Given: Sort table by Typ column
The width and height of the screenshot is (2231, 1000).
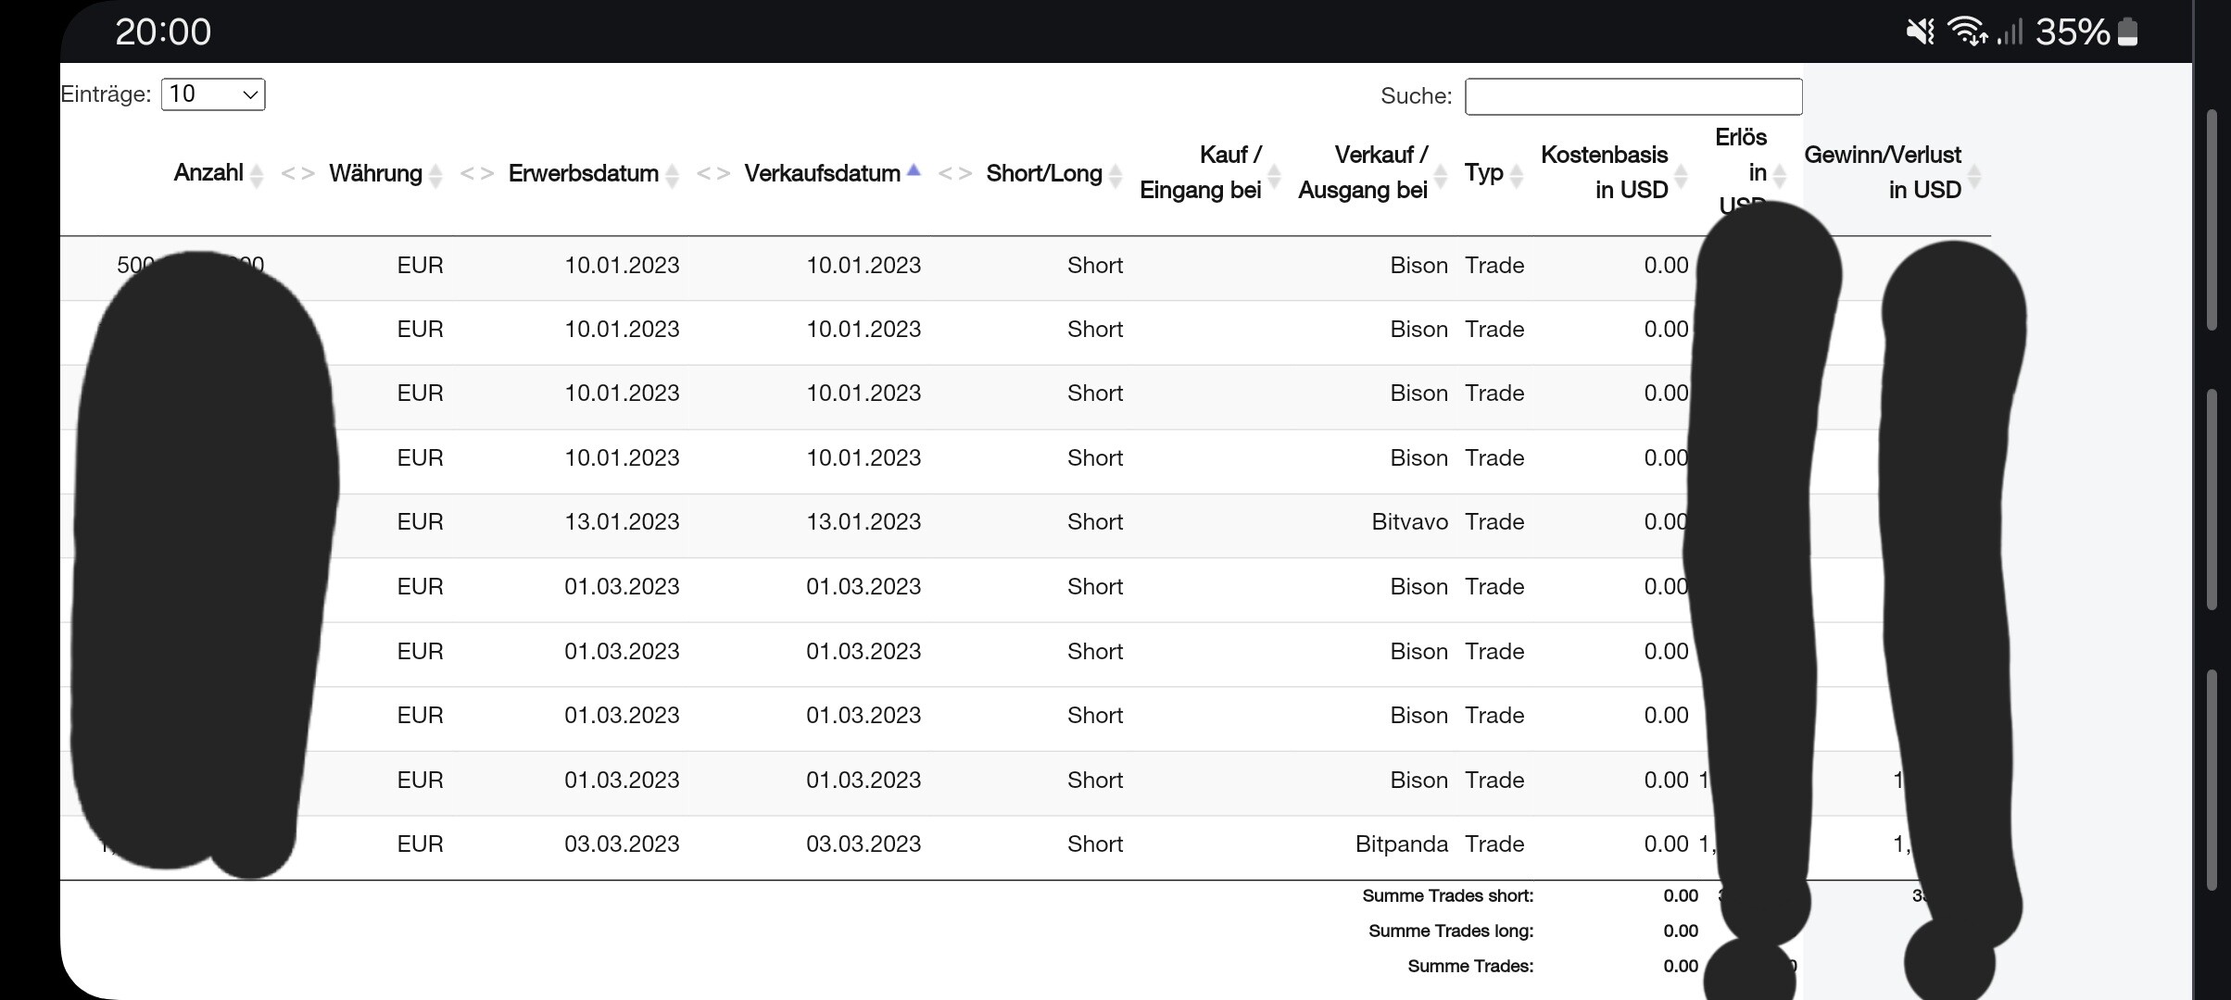Looking at the screenshot, I should pyautogui.click(x=1517, y=175).
